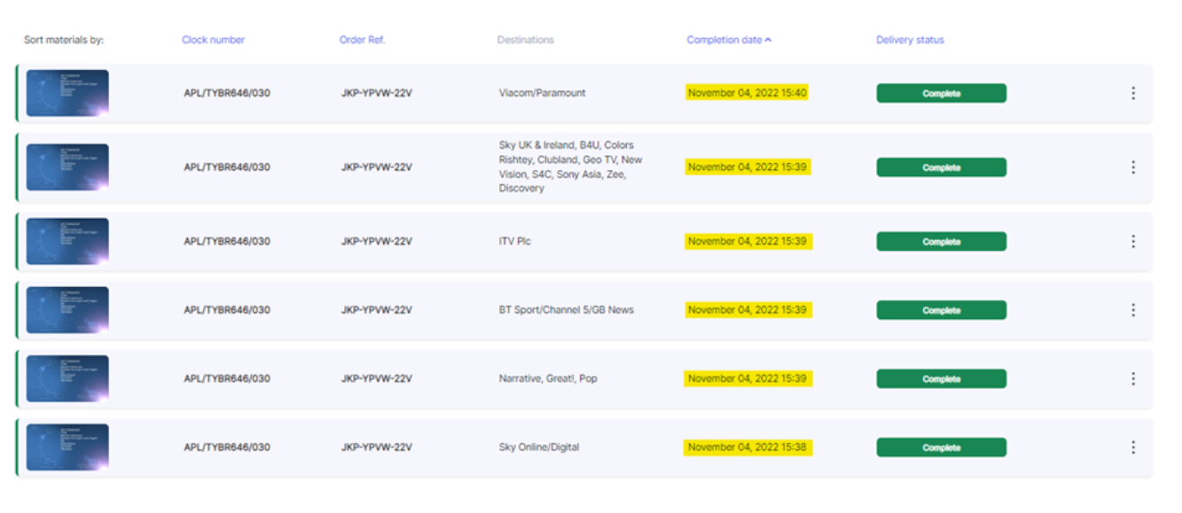
Task: Click Complete status badge for Sky Online/Digital
Action: coord(941,447)
